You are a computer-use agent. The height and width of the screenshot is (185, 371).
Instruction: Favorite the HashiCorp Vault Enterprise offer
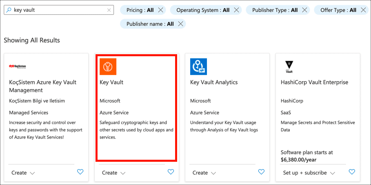tap(352, 172)
